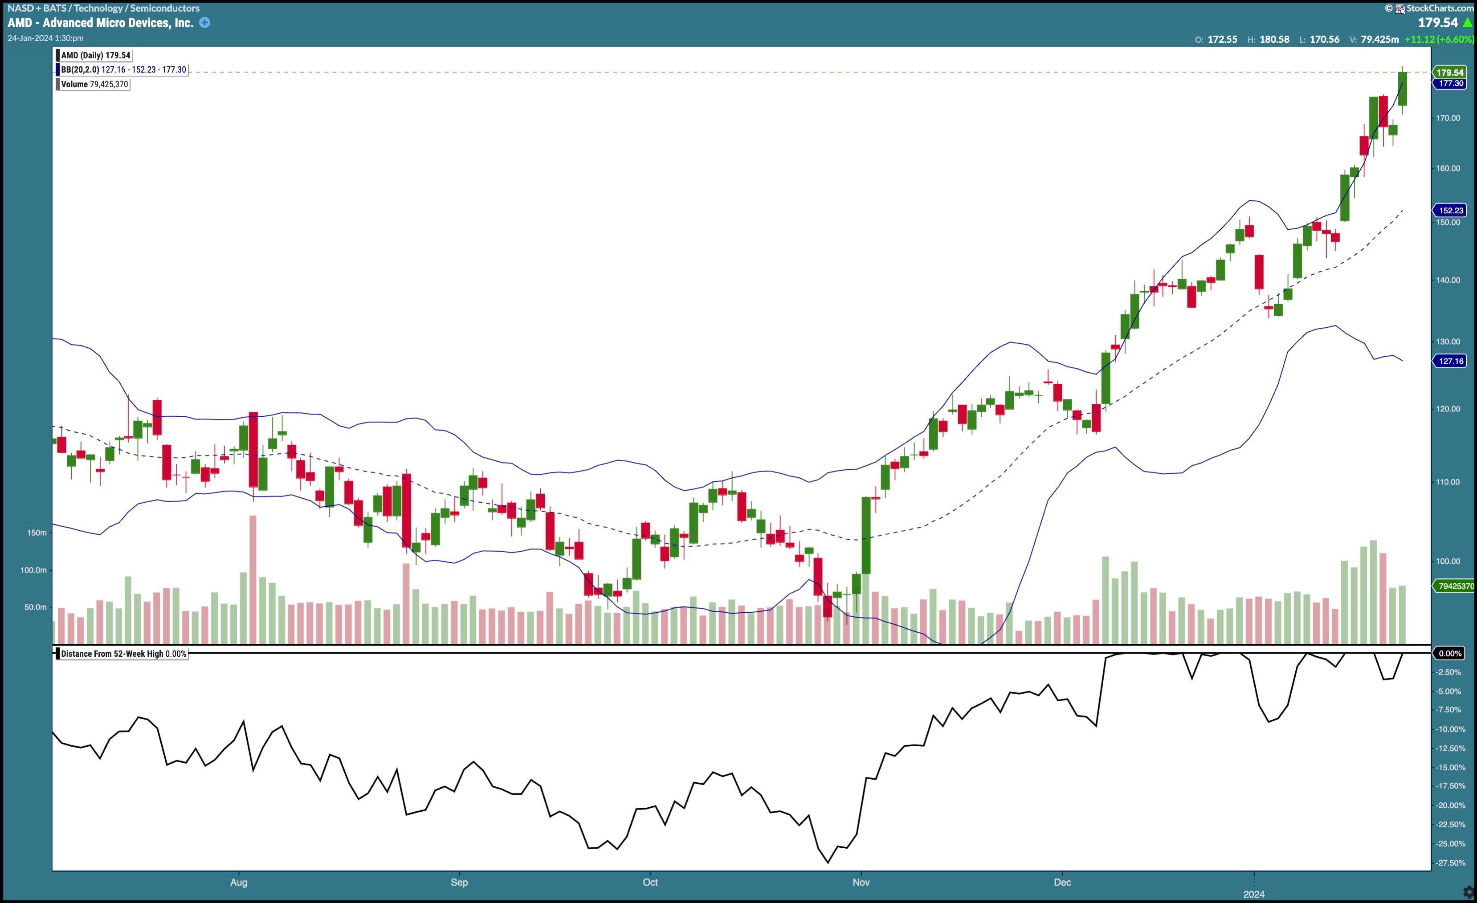Click the BB legend dark blue color swatch

click(x=58, y=70)
